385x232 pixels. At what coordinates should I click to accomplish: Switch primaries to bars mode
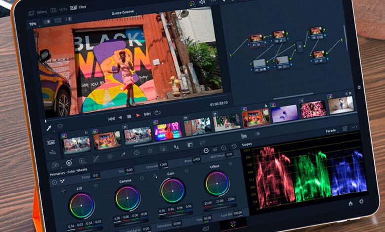[x=215, y=149]
